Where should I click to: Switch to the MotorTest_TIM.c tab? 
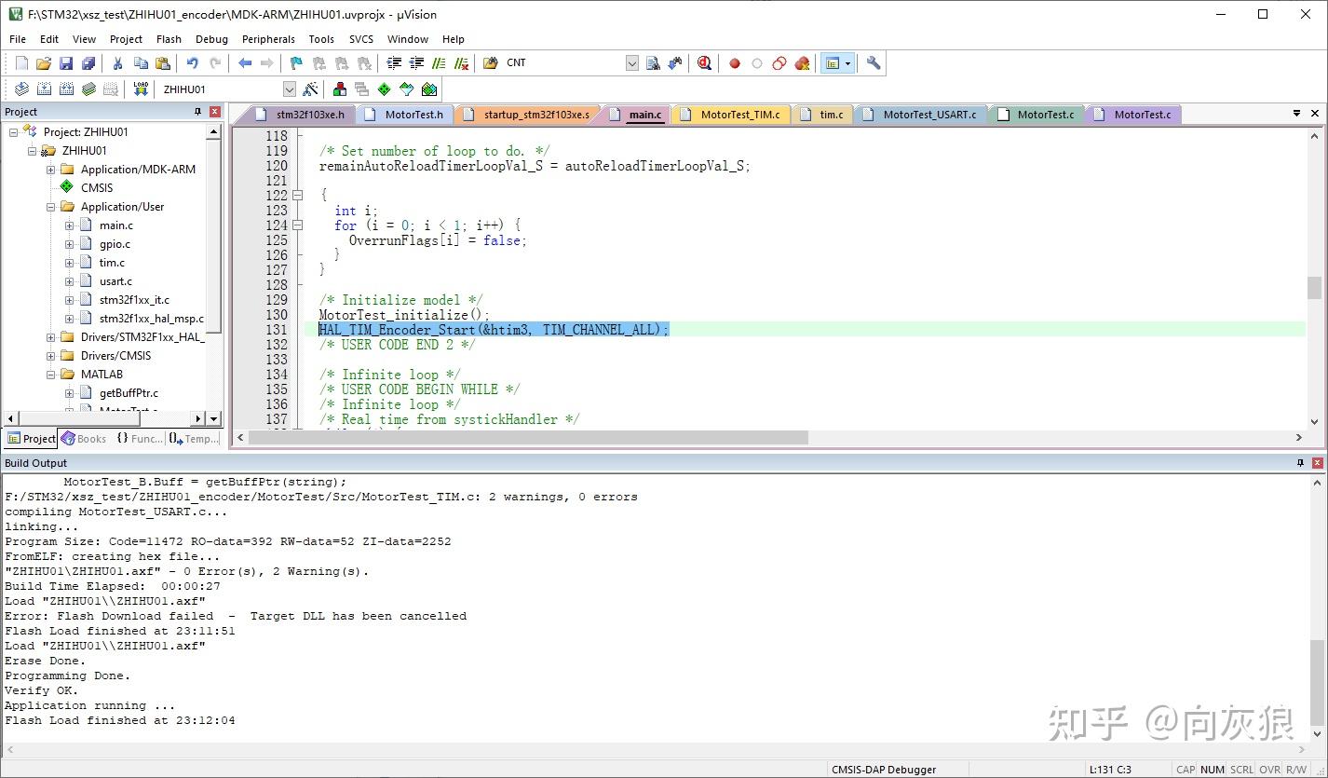click(739, 115)
